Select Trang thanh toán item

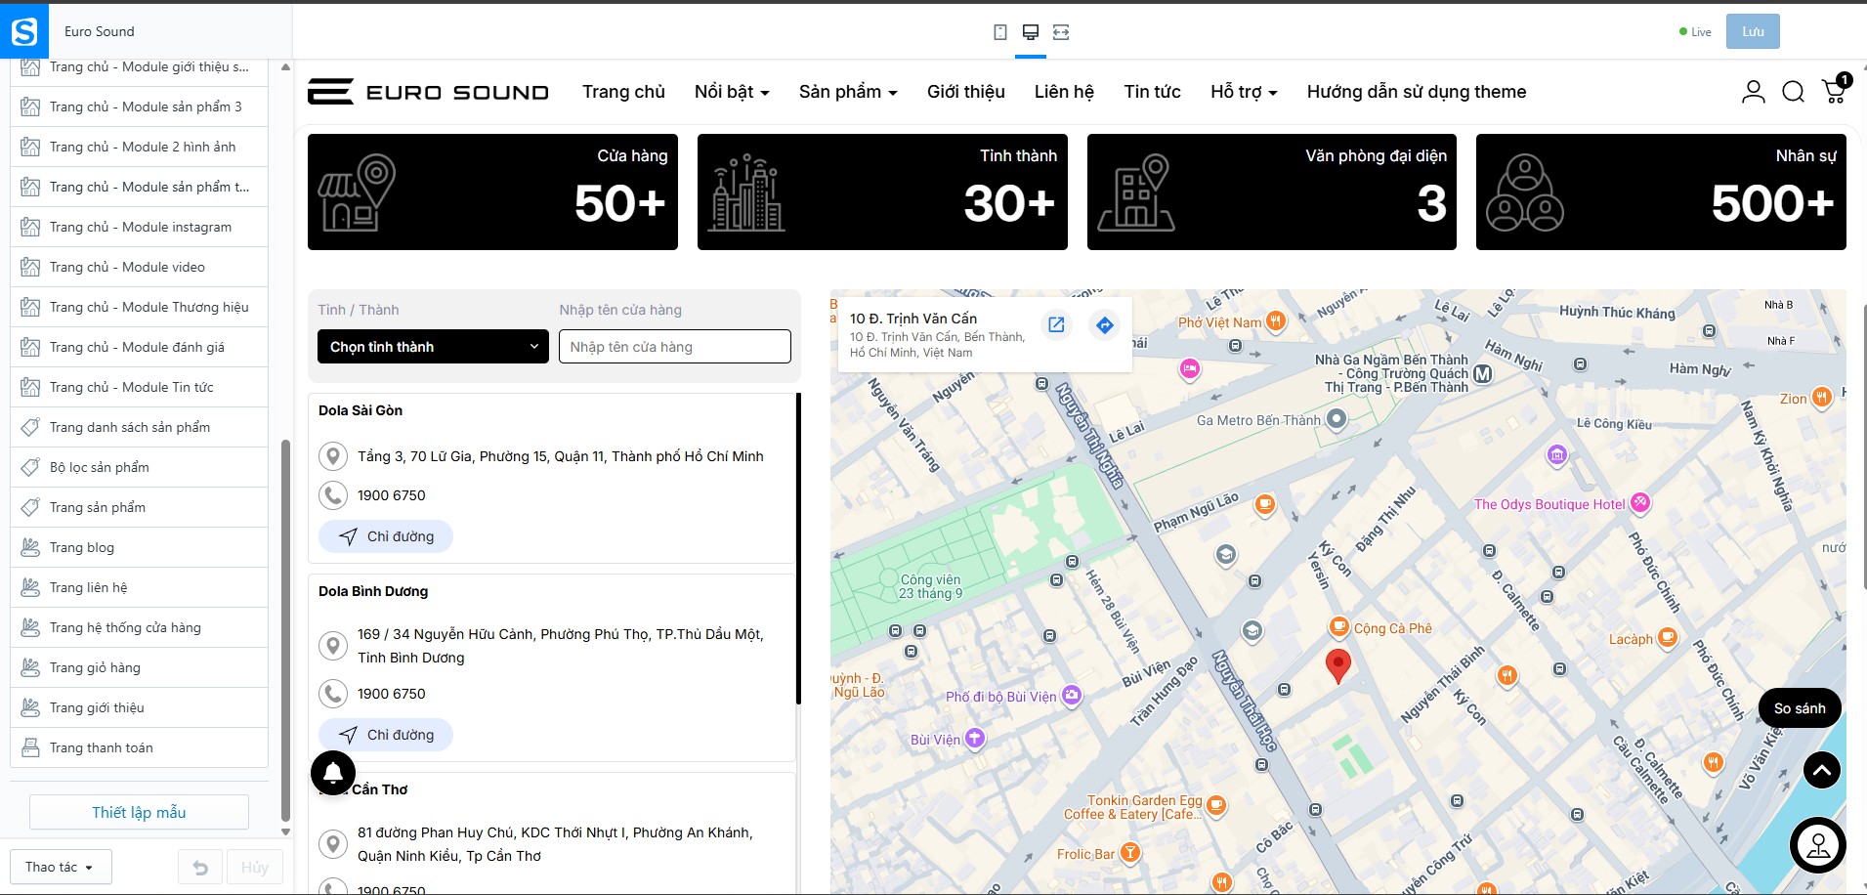point(139,747)
